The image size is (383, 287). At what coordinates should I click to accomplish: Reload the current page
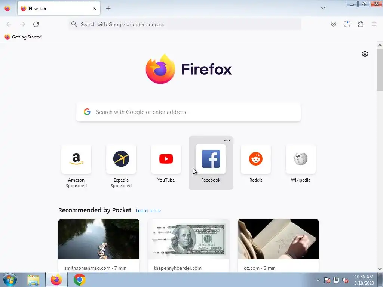point(36,24)
